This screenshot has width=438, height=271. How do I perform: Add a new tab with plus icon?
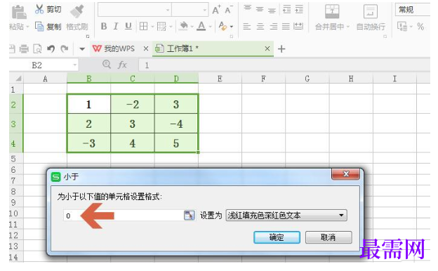[281, 49]
